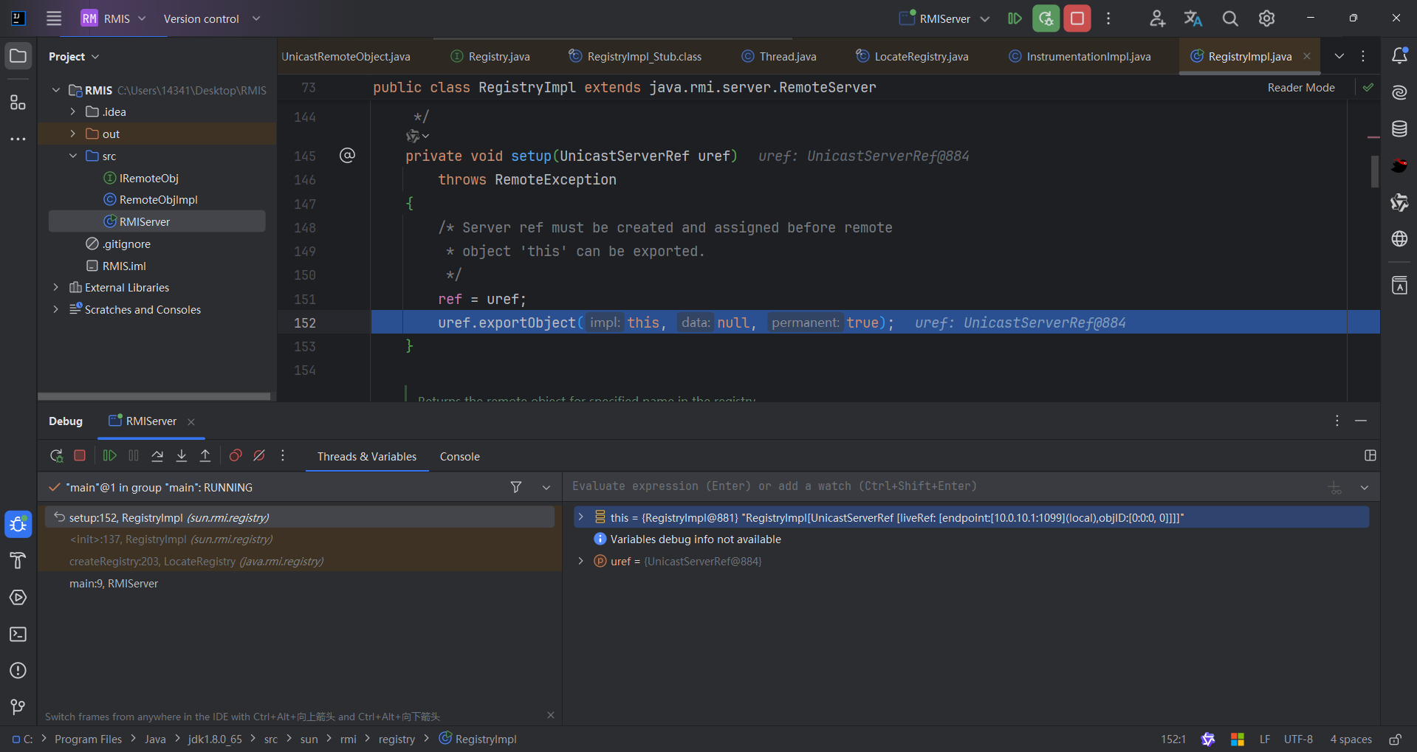Open the Project tool window icon

click(x=18, y=56)
